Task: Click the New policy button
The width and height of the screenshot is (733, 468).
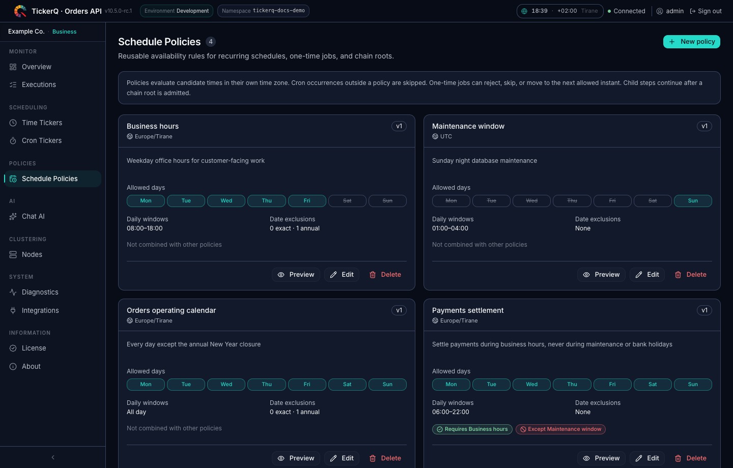Action: click(x=692, y=42)
